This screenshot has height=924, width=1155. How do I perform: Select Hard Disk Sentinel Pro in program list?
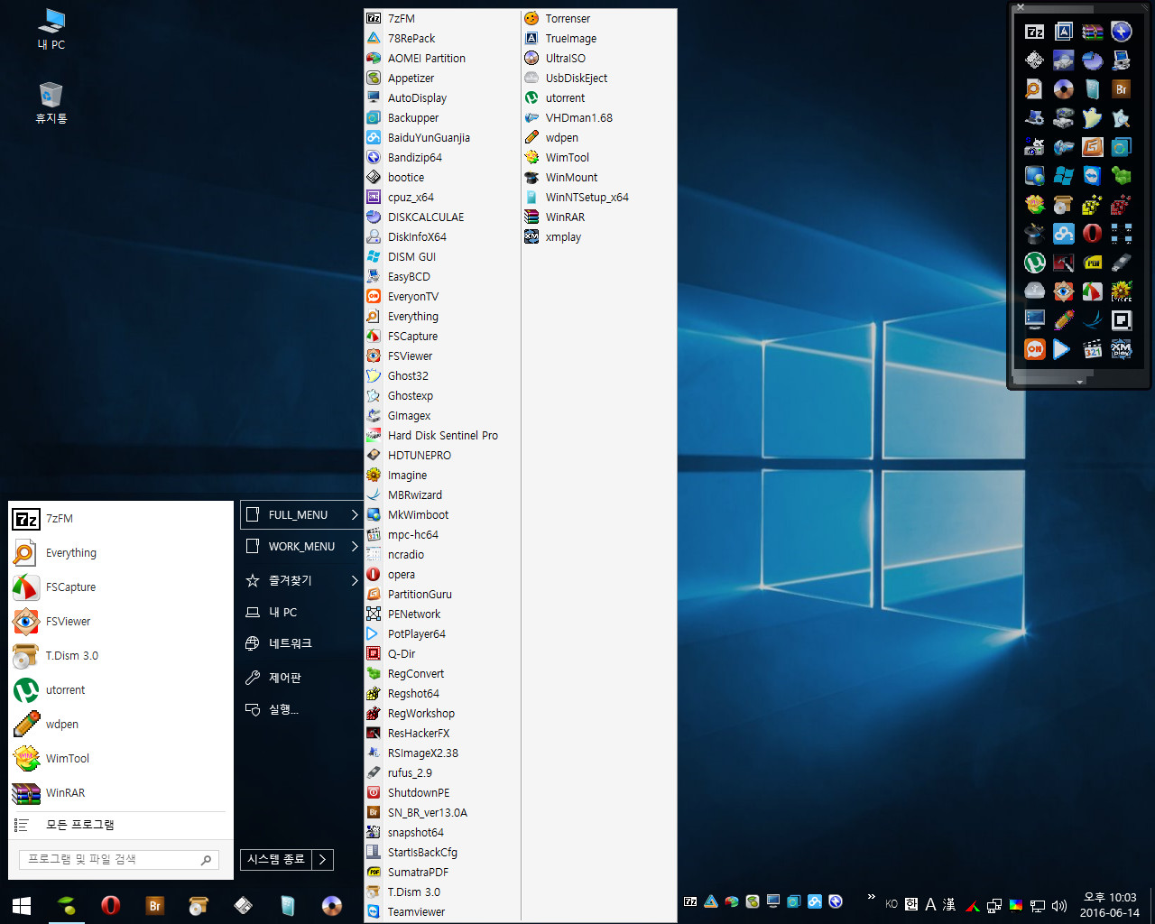442,436
